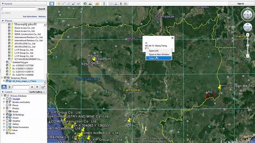255x143 pixels.
Task: Expand the US_Army_maps_v_17.kmz tree node
Action: pos(4,81)
